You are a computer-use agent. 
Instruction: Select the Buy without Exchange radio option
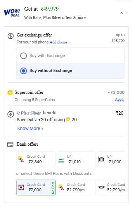tap(70, 70)
